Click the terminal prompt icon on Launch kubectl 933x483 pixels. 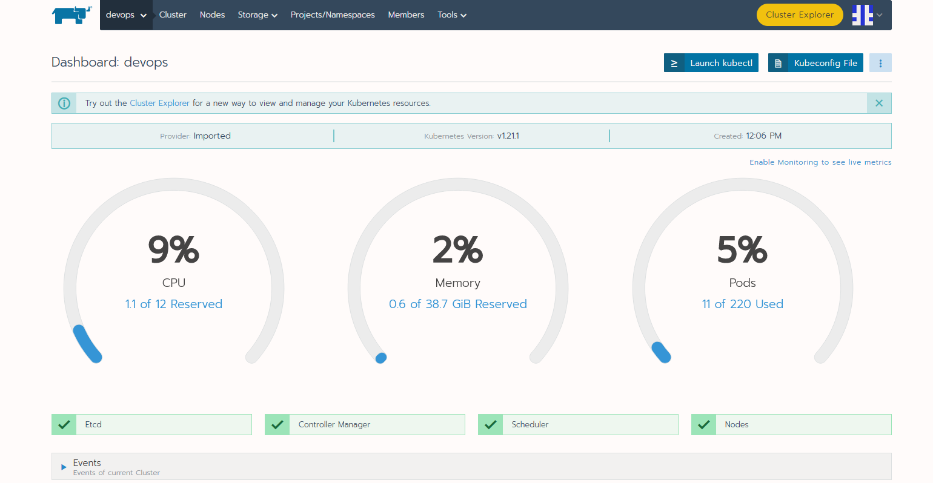tap(674, 63)
